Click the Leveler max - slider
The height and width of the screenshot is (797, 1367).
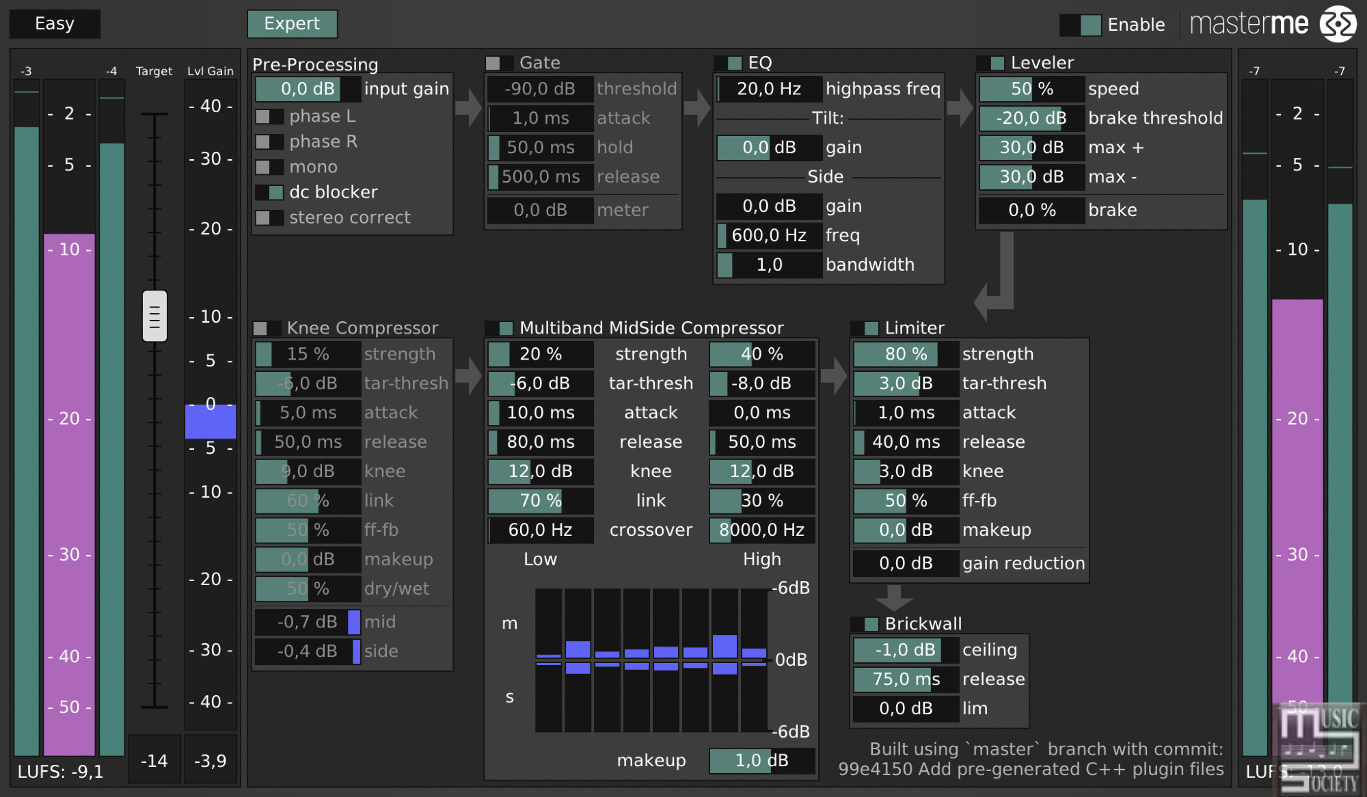pyautogui.click(x=1032, y=177)
